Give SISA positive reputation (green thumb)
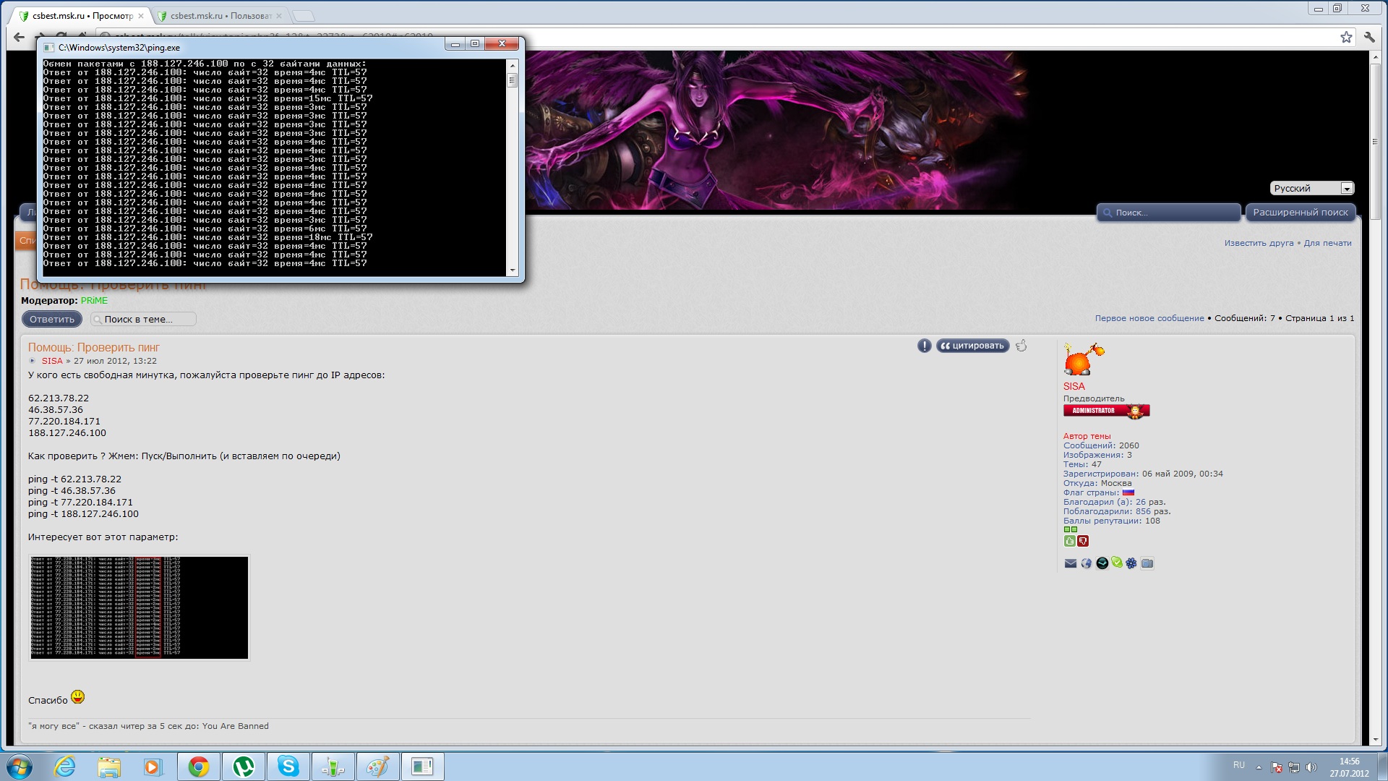Image resolution: width=1388 pixels, height=781 pixels. (1069, 541)
